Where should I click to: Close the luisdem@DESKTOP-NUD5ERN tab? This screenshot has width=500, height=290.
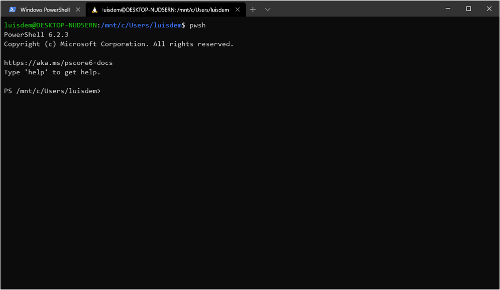[238, 9]
